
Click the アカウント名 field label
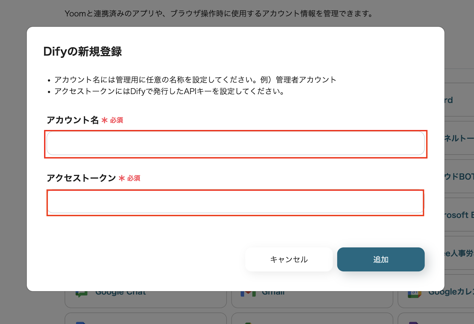(x=73, y=120)
